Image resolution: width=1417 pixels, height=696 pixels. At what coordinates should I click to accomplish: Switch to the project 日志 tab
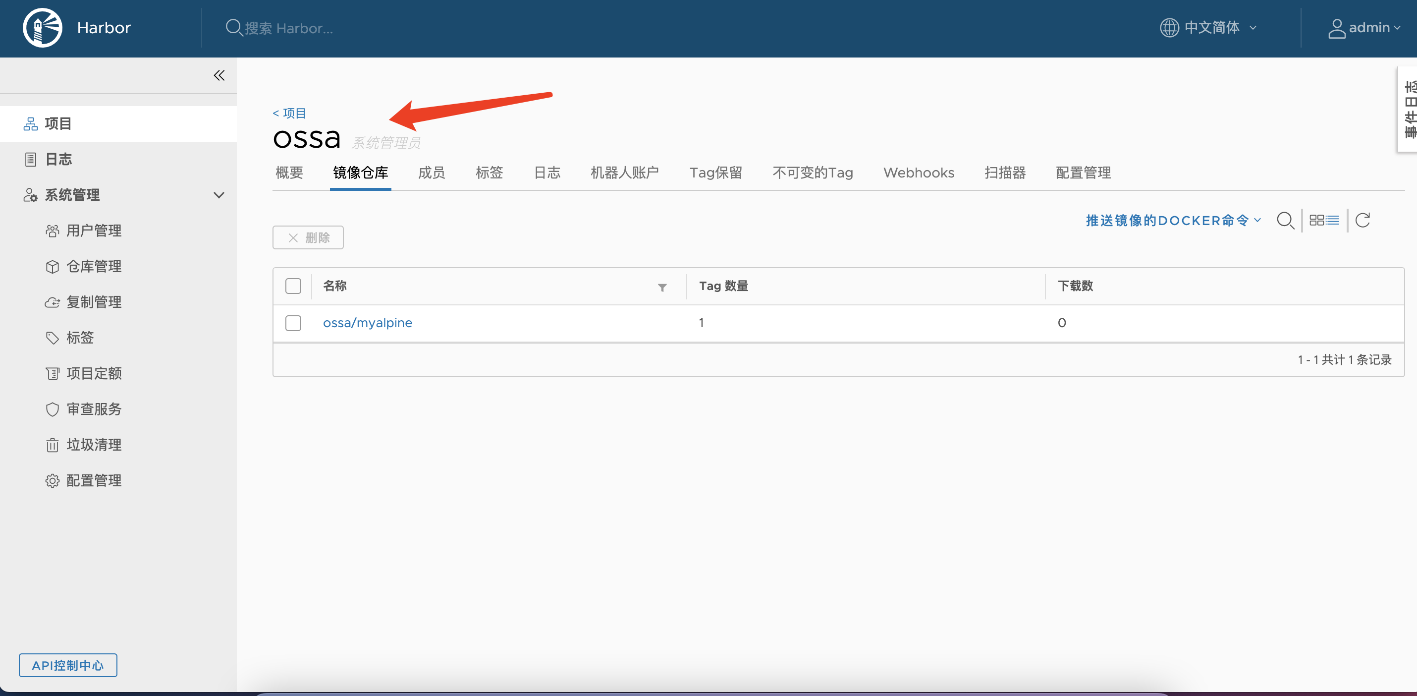tap(547, 173)
